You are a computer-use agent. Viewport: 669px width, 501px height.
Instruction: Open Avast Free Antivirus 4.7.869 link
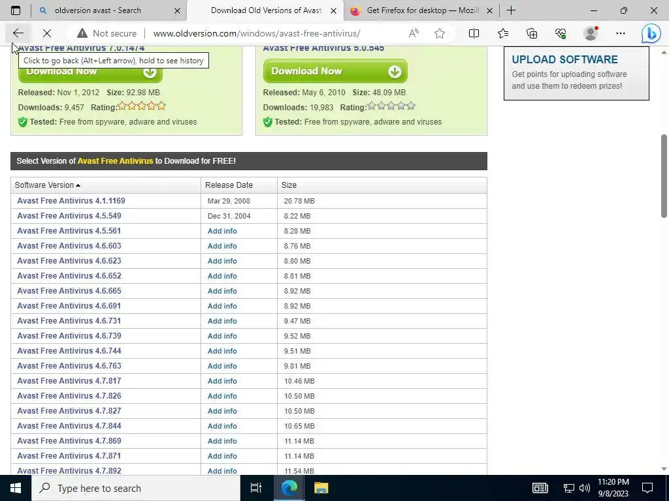[69, 440]
